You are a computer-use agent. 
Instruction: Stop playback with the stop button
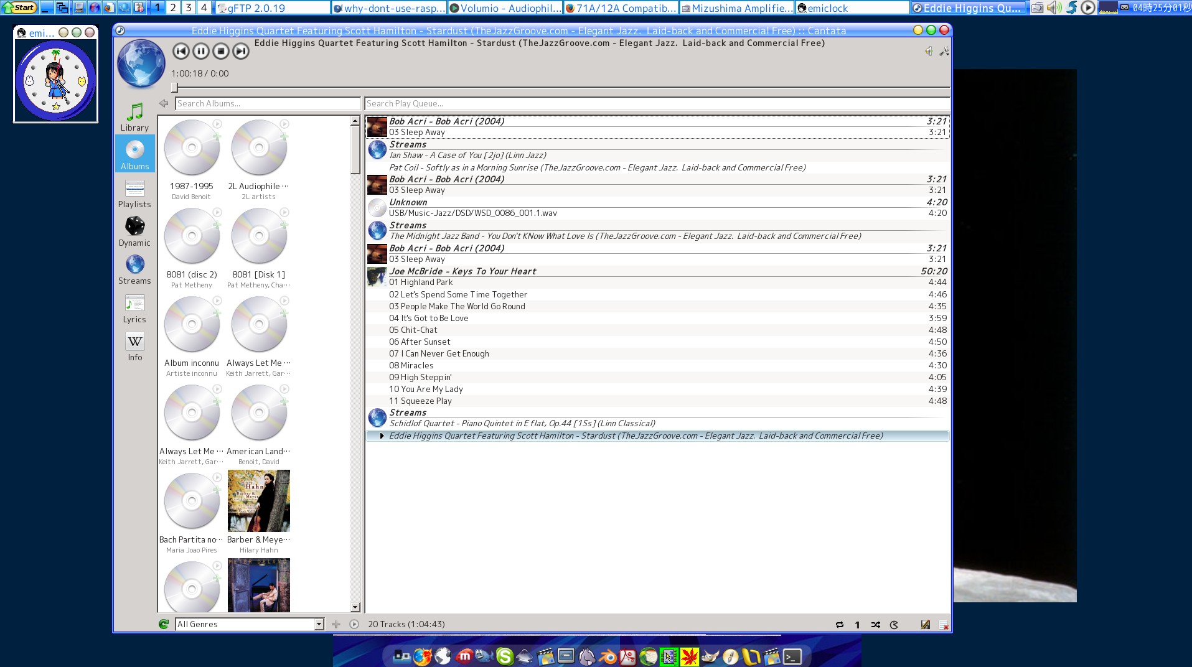pos(221,52)
